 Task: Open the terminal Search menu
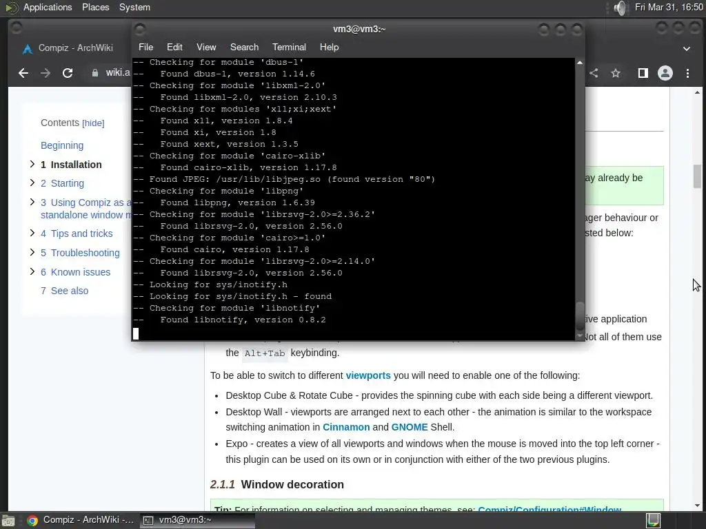245,48
